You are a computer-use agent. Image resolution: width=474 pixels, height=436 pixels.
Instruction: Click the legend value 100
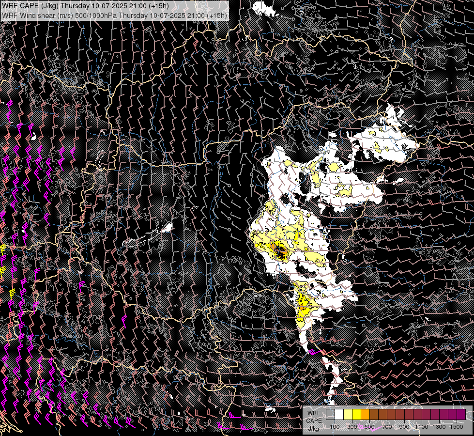(x=335, y=427)
